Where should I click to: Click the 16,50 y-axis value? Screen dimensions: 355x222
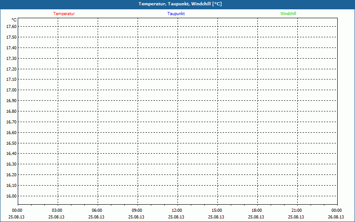point(12,143)
